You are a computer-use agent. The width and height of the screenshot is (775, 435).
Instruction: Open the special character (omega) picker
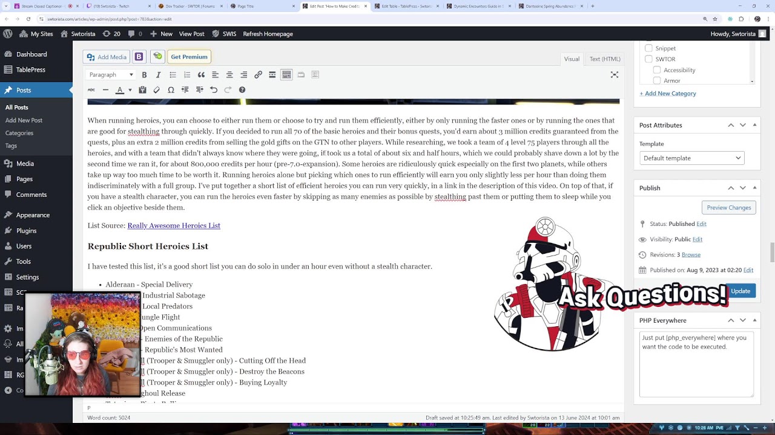point(171,90)
